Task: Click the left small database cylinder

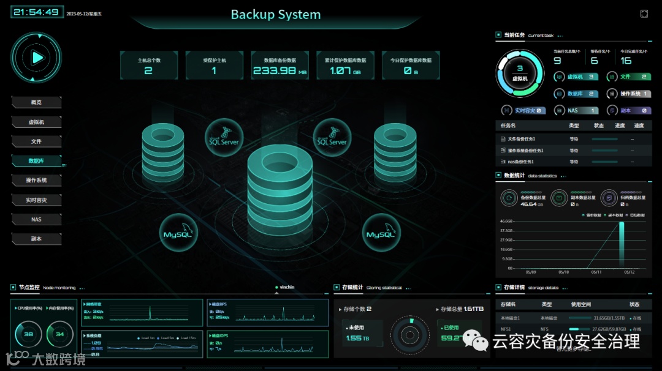Action: pyautogui.click(x=163, y=152)
